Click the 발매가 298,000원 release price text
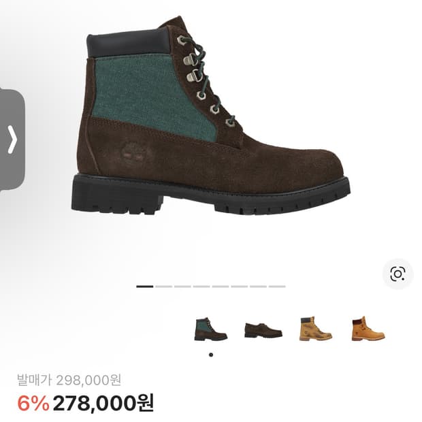This screenshot has height=422, width=422. point(69,380)
